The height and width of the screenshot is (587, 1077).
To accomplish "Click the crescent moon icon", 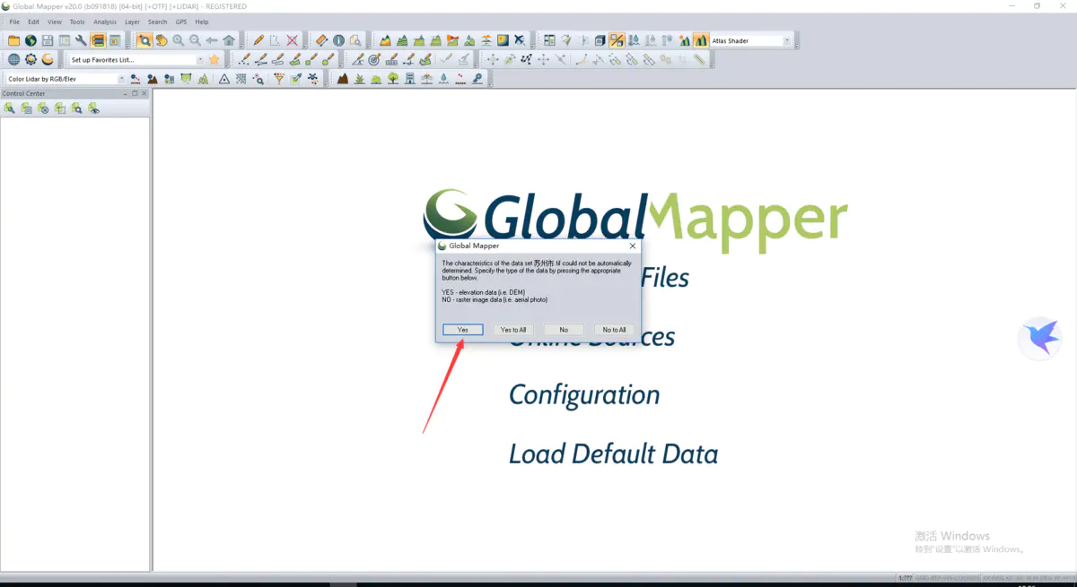I will [48, 59].
